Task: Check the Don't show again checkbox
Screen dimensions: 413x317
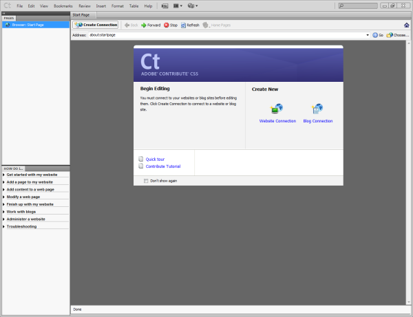Action: coord(146,181)
